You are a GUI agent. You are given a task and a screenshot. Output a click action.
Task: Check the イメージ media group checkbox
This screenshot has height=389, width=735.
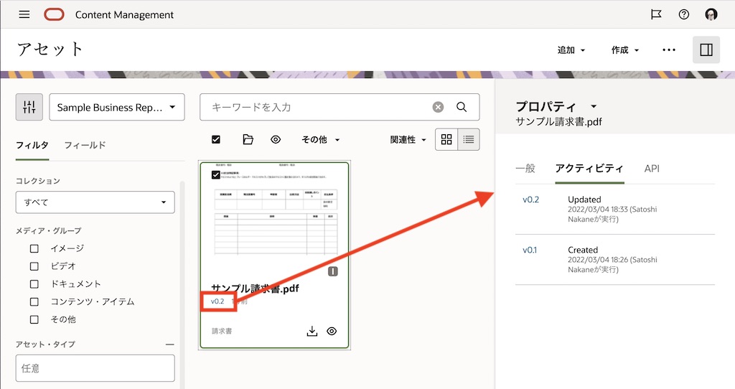coord(34,248)
